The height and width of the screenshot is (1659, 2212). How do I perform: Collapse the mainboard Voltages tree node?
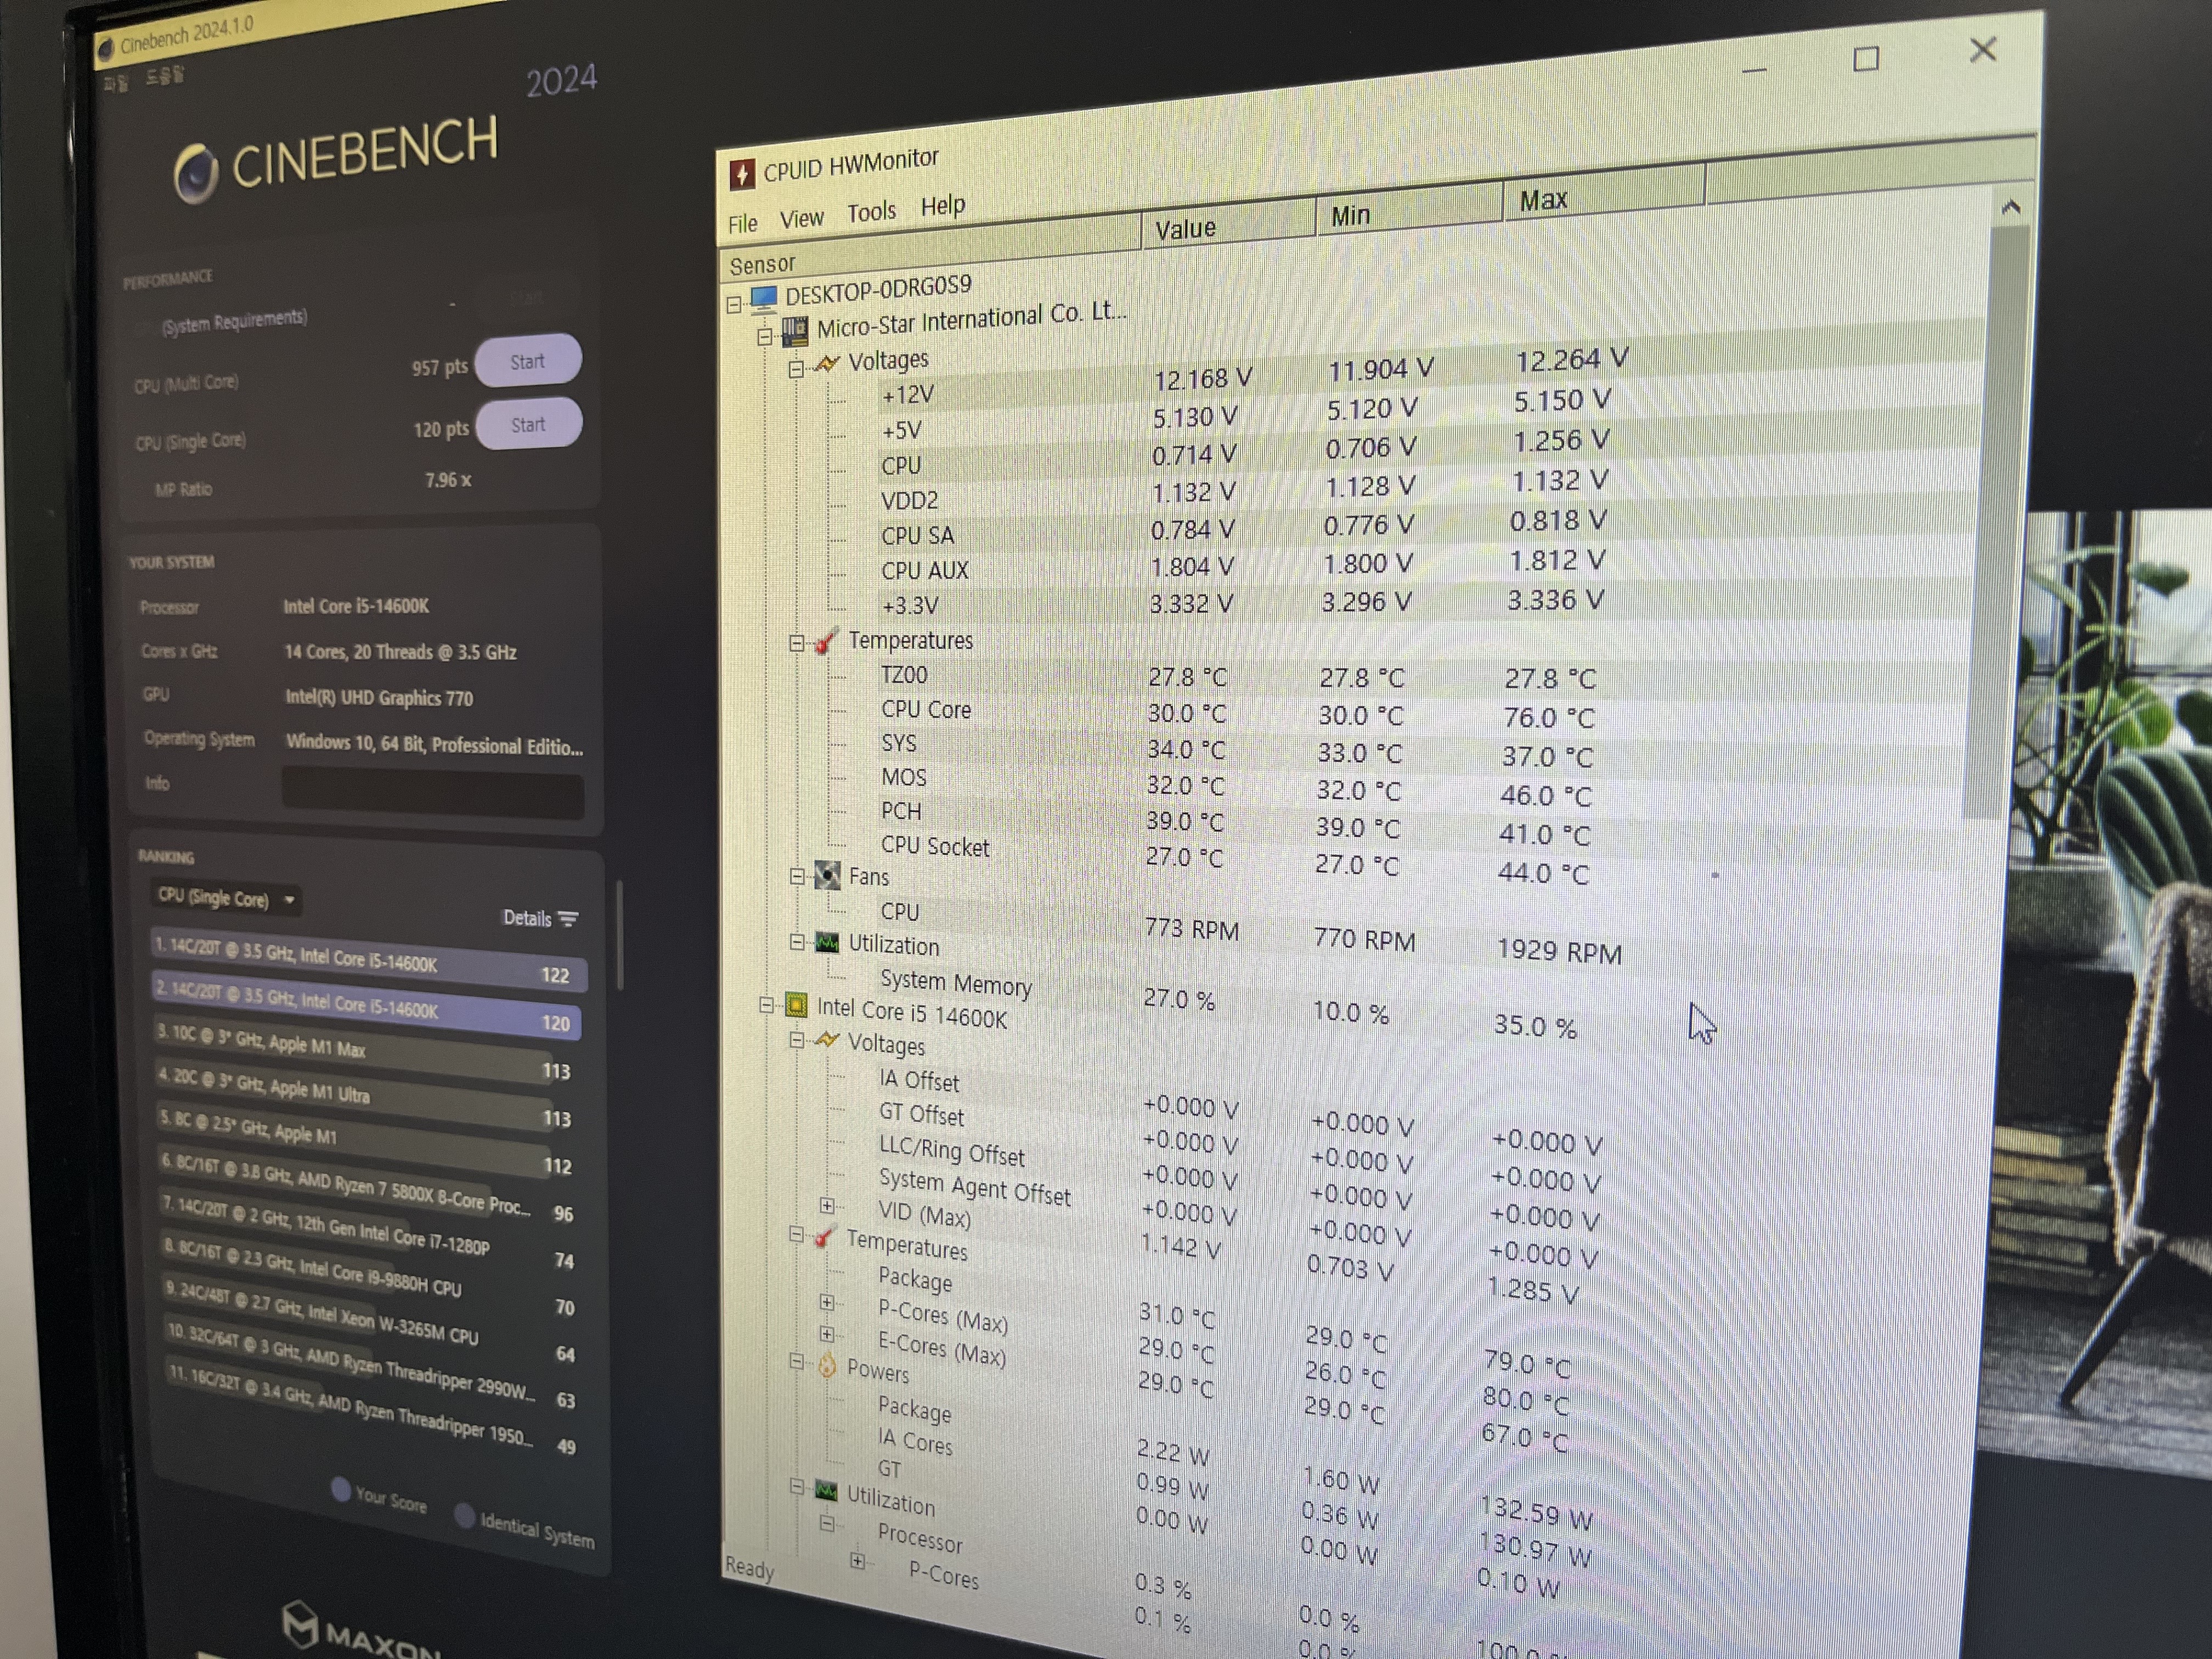796,368
